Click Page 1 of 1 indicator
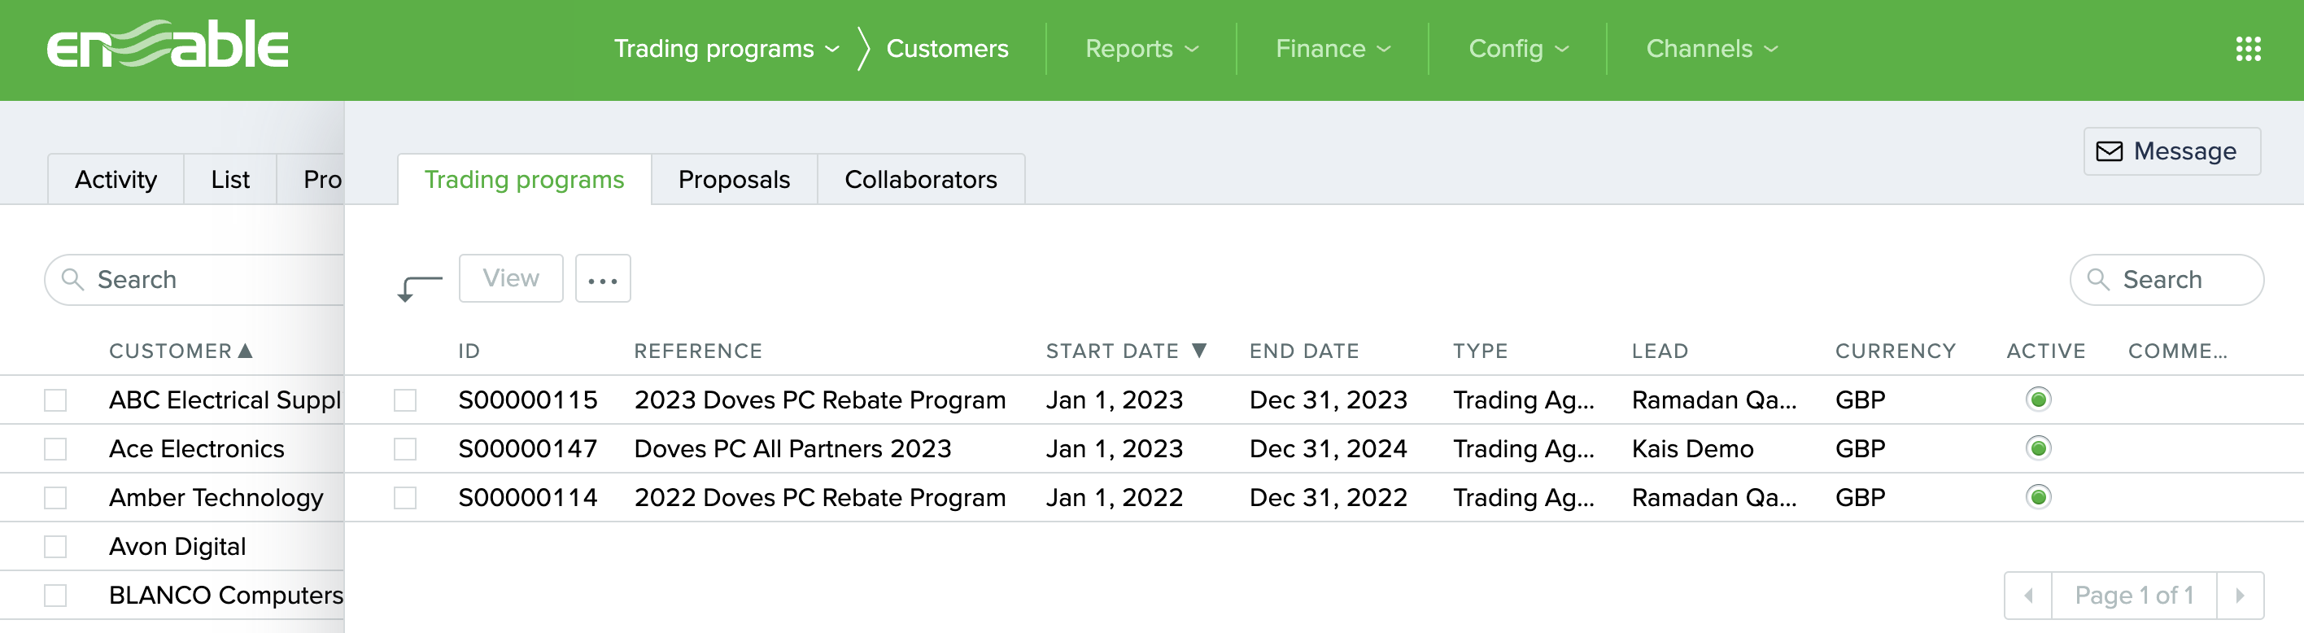 (x=2134, y=596)
